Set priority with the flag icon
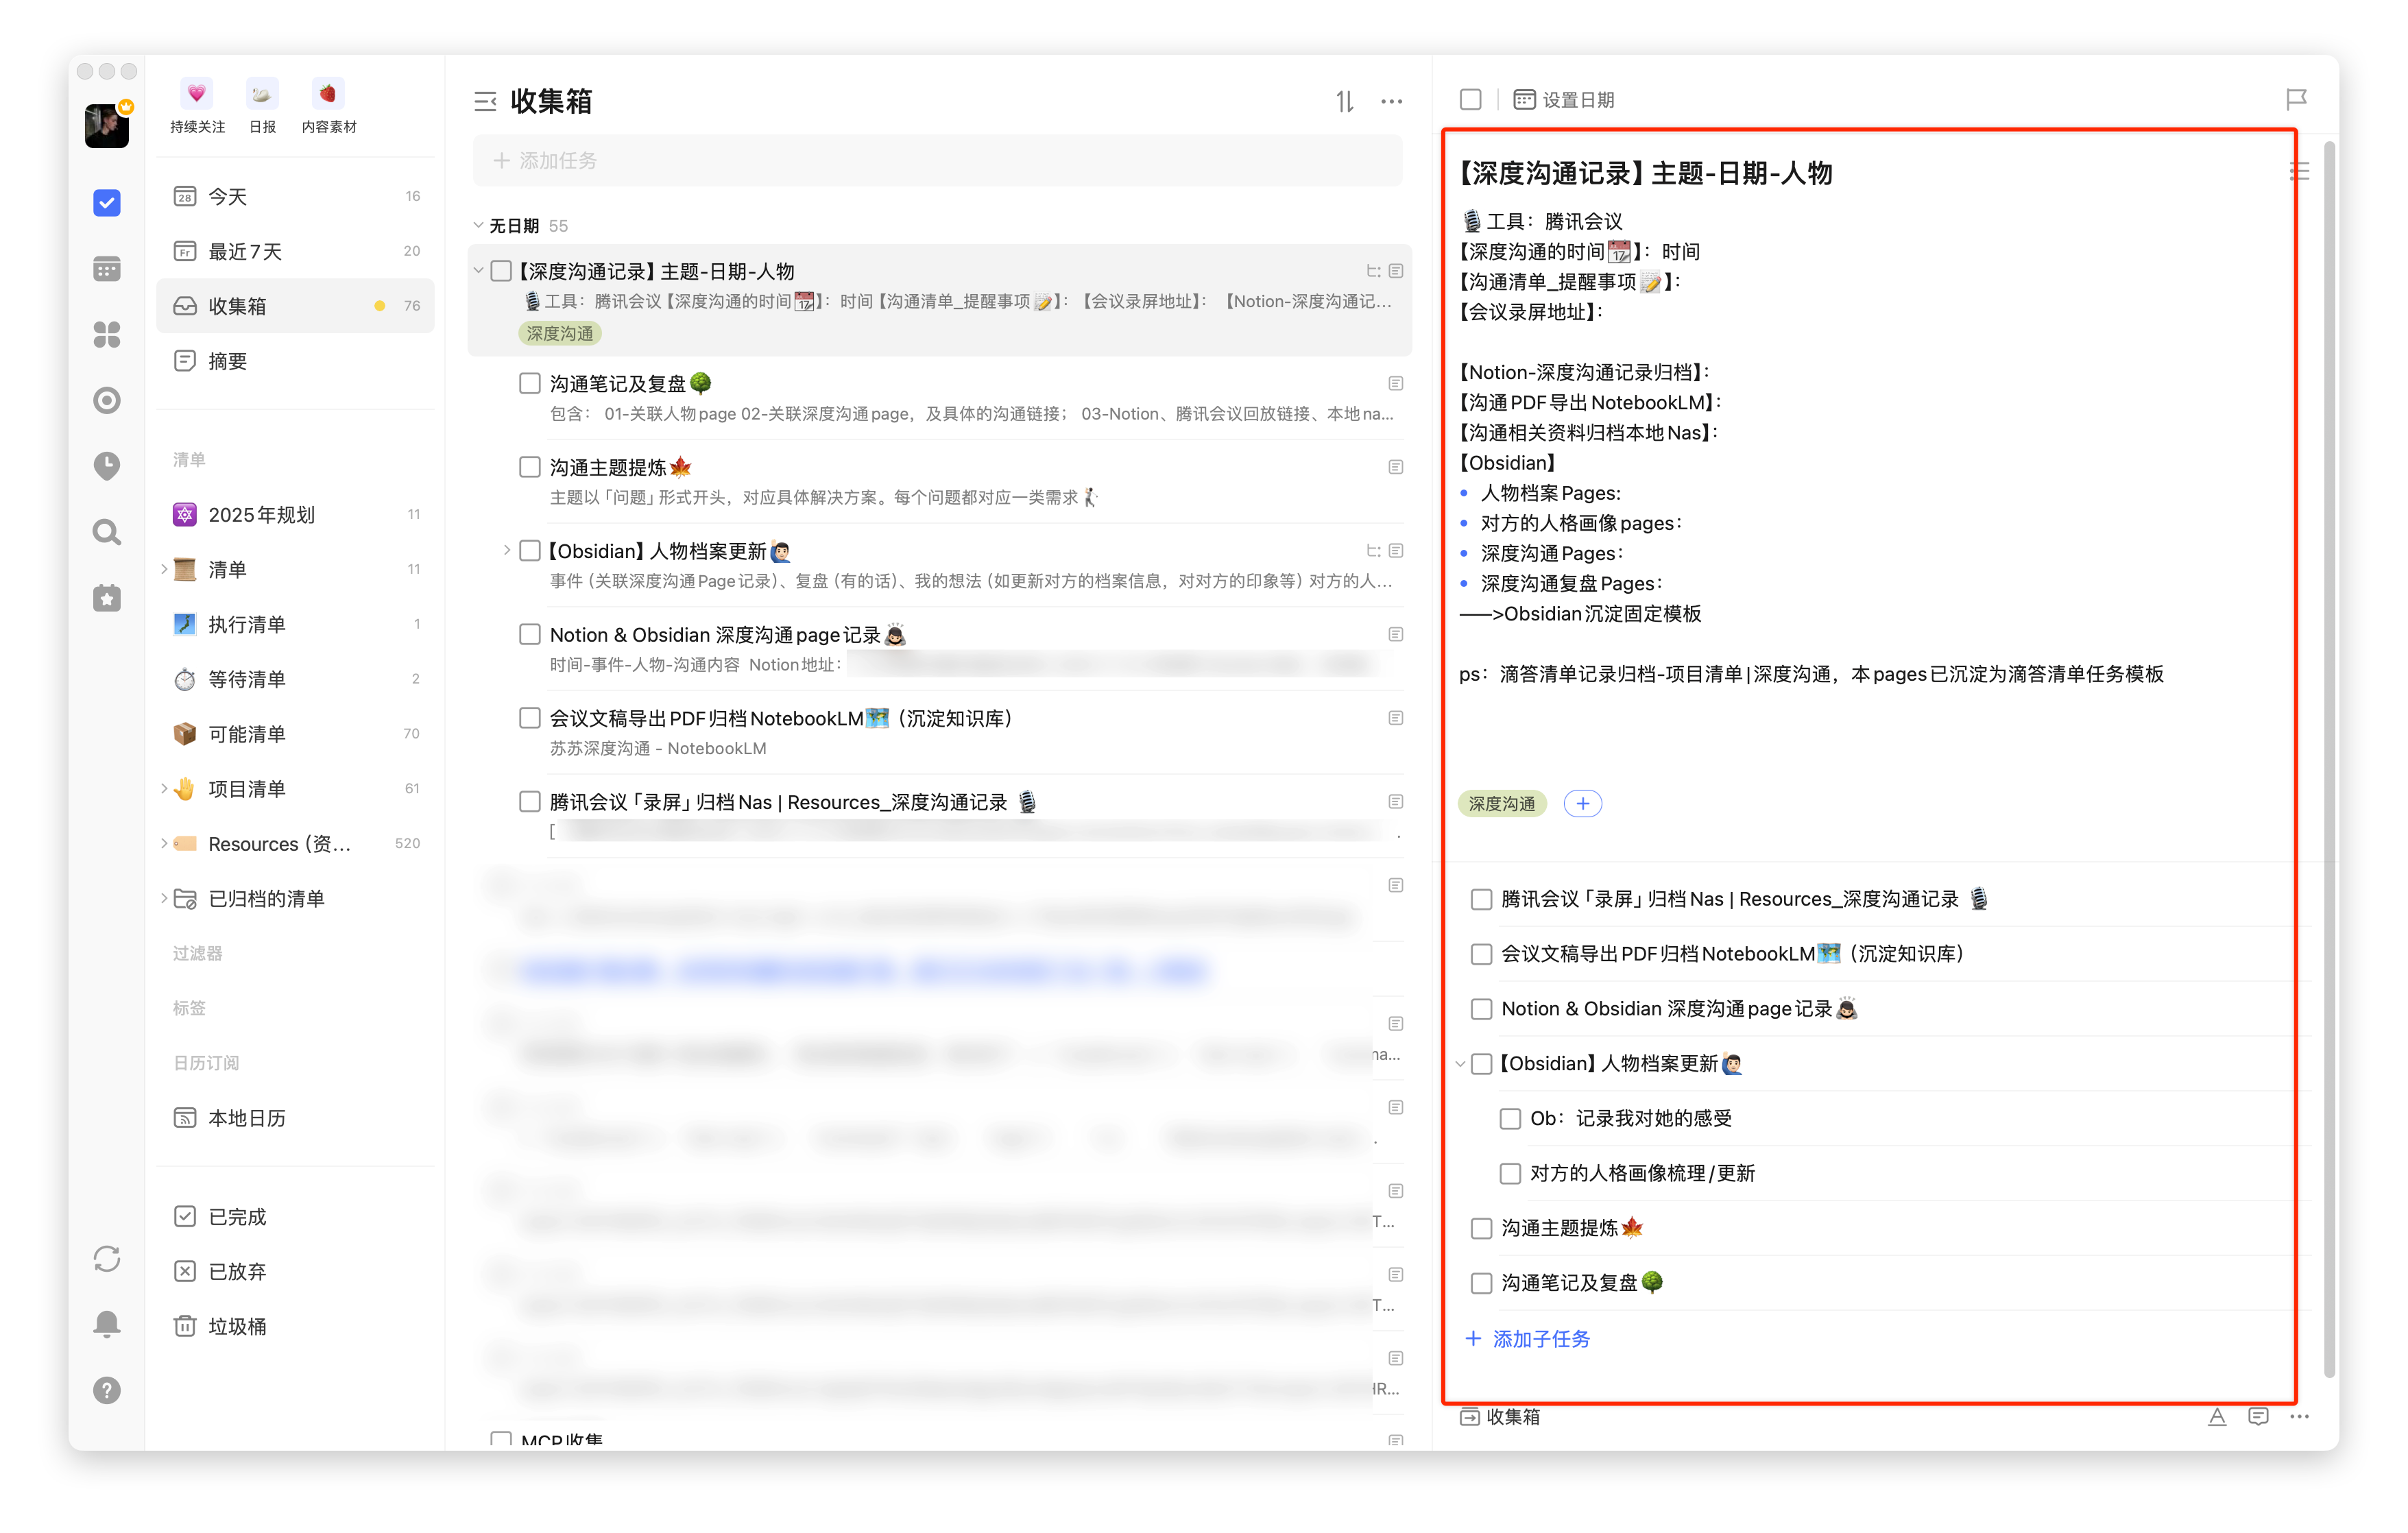 click(2296, 99)
